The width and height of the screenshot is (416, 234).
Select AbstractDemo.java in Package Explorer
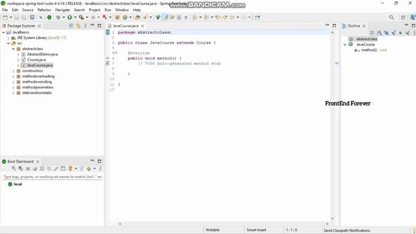pyautogui.click(x=42, y=55)
